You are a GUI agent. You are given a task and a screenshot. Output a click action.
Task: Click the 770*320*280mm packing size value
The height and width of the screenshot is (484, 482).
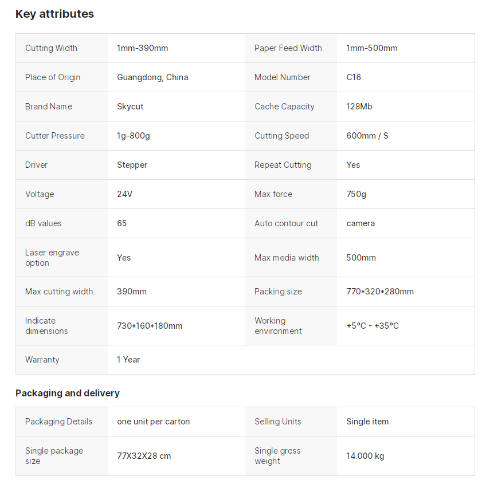tap(380, 292)
